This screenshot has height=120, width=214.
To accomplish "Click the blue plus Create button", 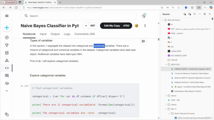I will (x=7, y=28).
